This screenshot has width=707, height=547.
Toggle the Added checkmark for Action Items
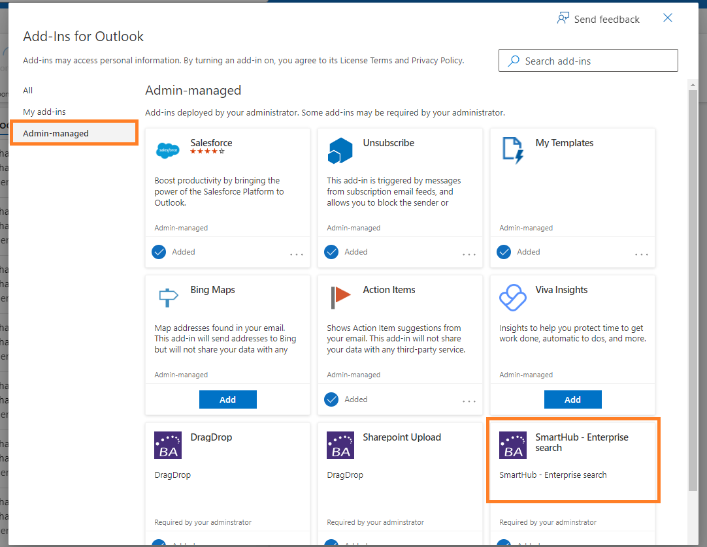pos(331,399)
